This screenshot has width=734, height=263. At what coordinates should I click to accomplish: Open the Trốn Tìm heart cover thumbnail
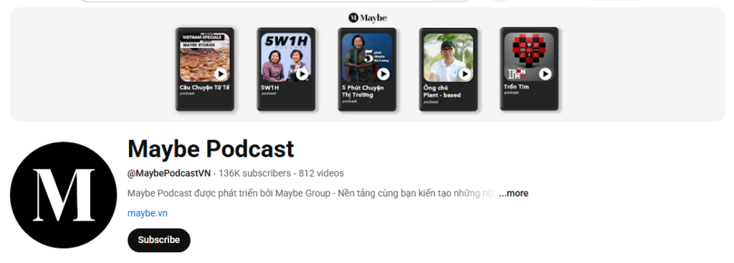529,57
